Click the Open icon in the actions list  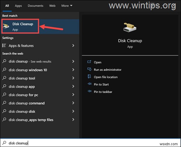click(x=89, y=62)
